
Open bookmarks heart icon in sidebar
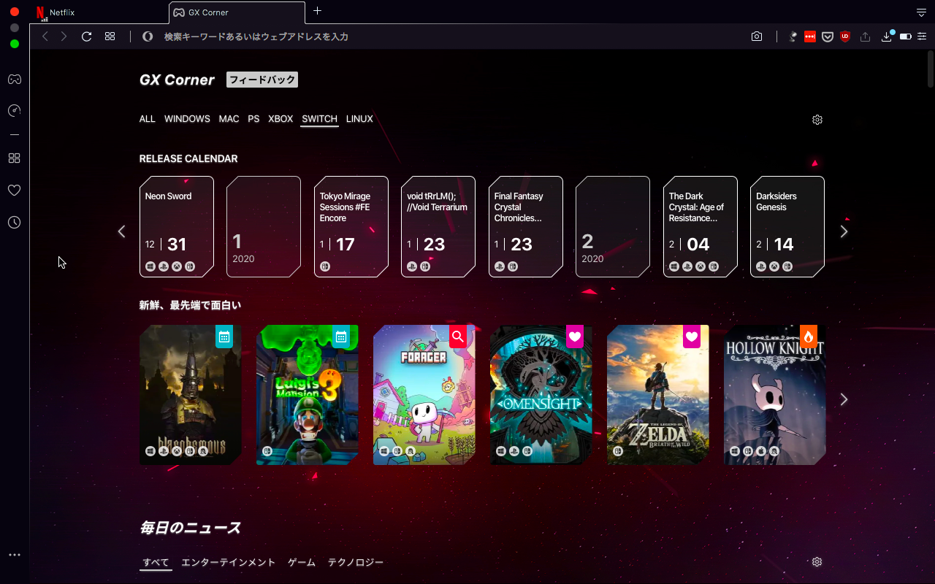pyautogui.click(x=14, y=191)
